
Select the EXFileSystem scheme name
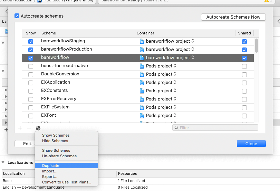55,107
